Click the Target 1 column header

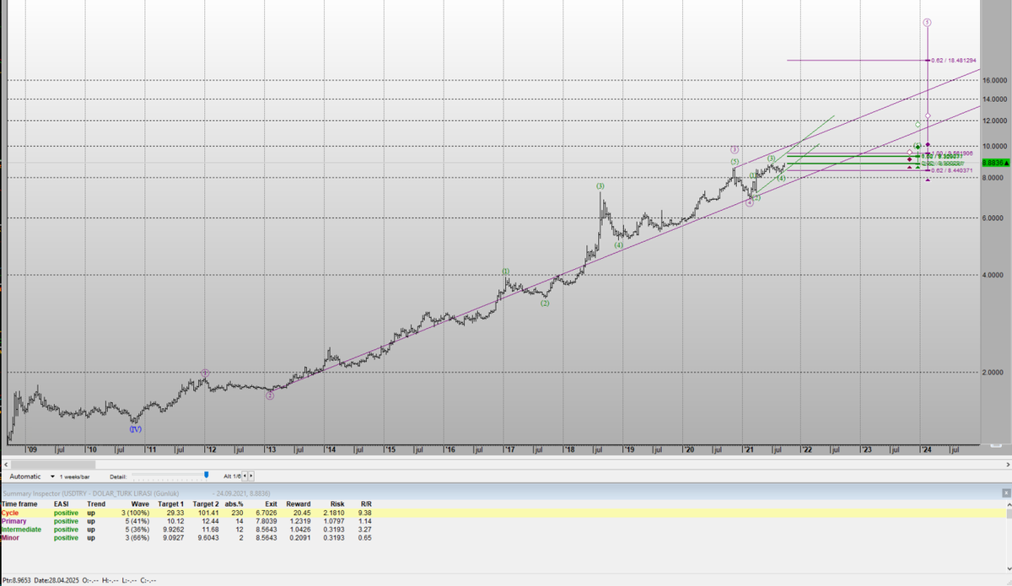click(x=171, y=503)
